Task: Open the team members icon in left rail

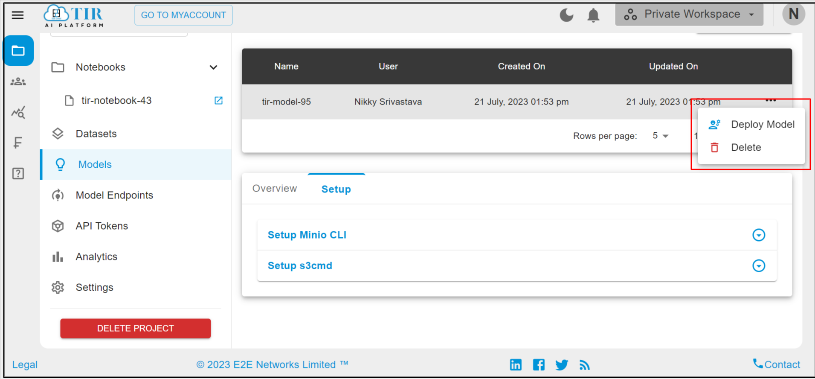Action: [18, 82]
